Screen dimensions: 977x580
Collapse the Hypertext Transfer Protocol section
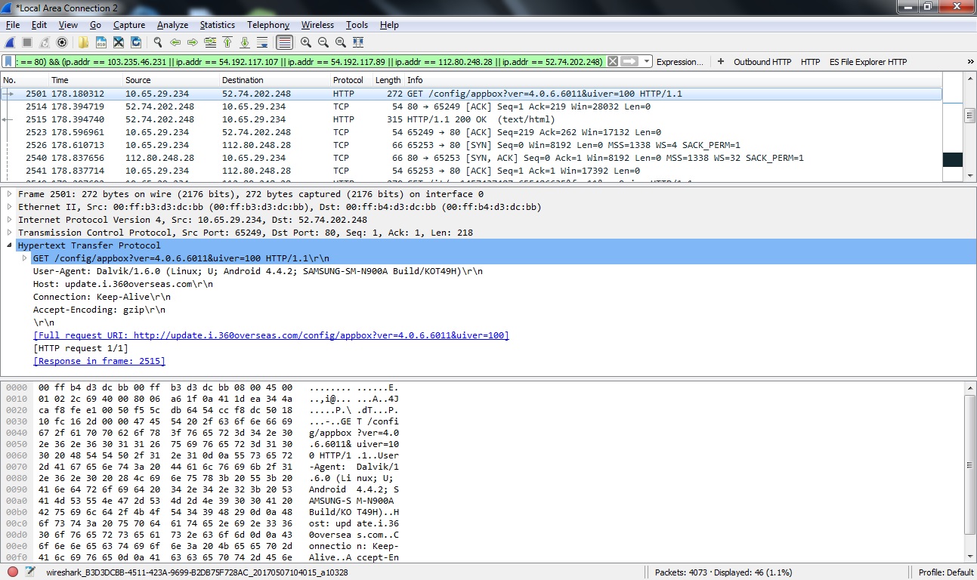[9, 245]
